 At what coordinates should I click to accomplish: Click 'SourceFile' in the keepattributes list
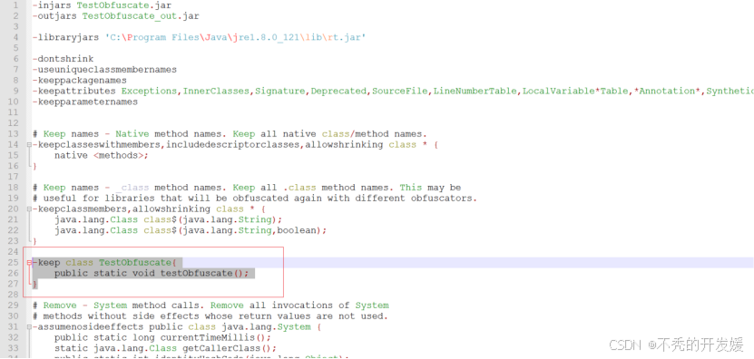pos(399,91)
